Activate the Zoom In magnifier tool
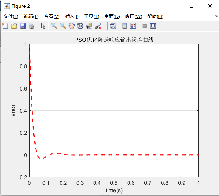The height and width of the screenshot is (196, 219). click(54, 26)
